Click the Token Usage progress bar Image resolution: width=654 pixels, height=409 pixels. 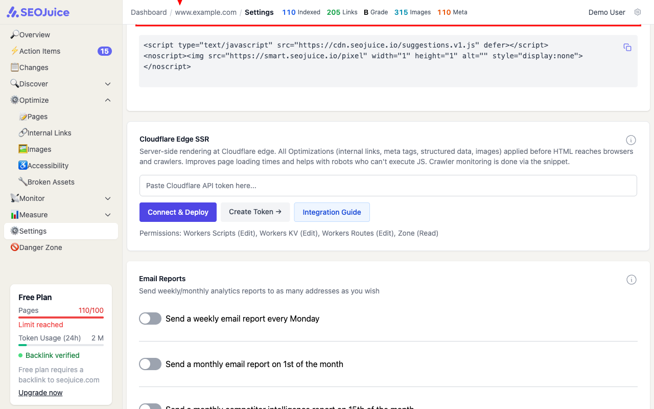pyautogui.click(x=61, y=345)
